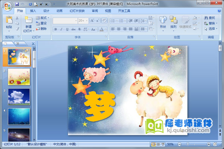Viewport: 224px width, 149px height.
Task: Clear all formatting icon
Action: pos(104,20)
